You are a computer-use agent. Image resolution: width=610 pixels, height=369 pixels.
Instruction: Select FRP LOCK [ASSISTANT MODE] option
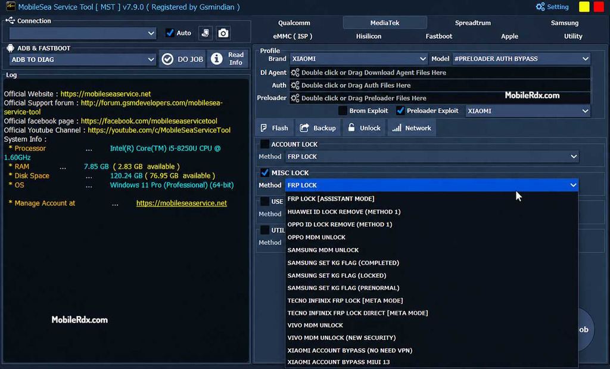(x=432, y=199)
